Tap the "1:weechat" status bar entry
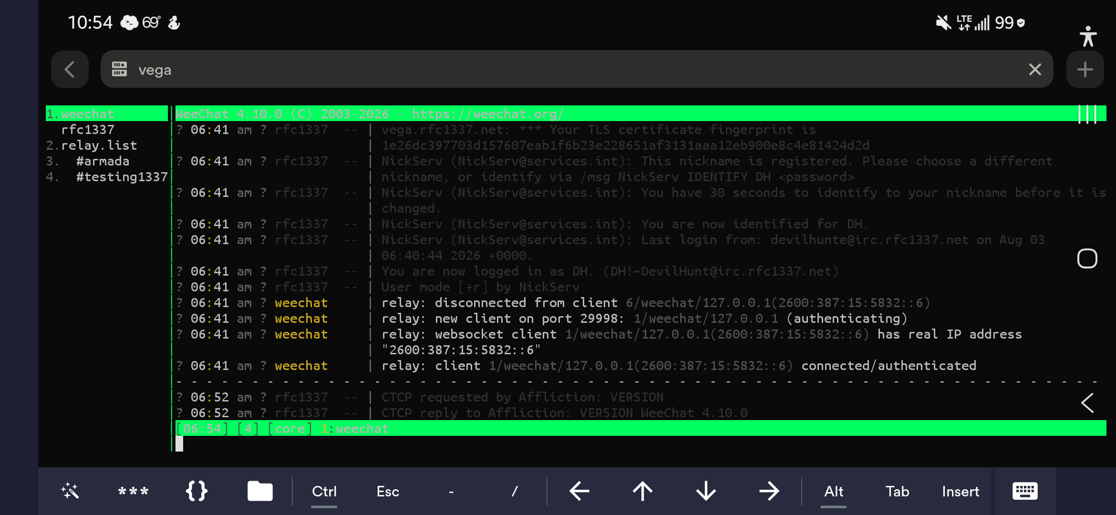 click(355, 429)
